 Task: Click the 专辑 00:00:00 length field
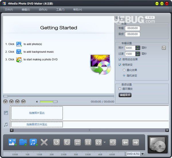click(x=132, y=28)
